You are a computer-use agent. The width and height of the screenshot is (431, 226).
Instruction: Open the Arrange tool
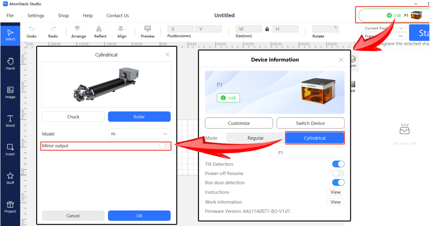click(x=79, y=32)
